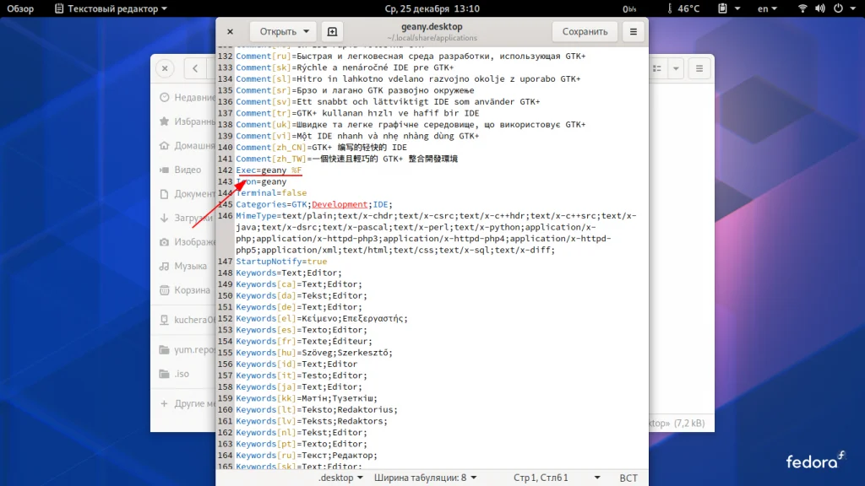The height and width of the screenshot is (486, 865).
Task: Open the Текстовый редактор application menu
Action: (x=111, y=8)
